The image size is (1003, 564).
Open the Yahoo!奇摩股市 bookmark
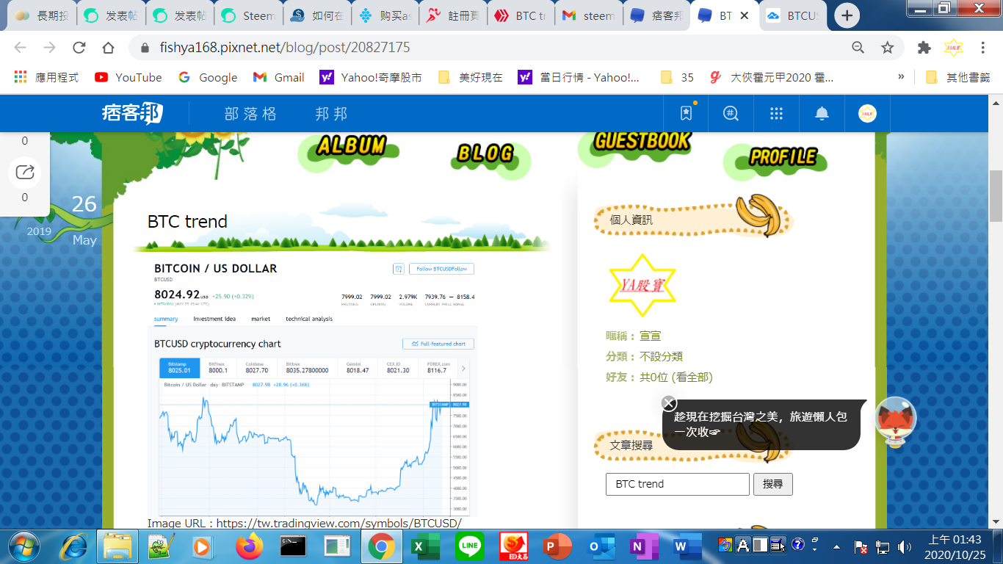pyautogui.click(x=371, y=77)
